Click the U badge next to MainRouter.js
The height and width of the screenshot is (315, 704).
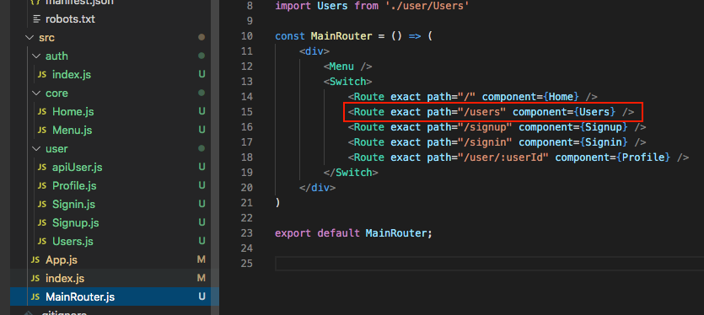(x=202, y=297)
